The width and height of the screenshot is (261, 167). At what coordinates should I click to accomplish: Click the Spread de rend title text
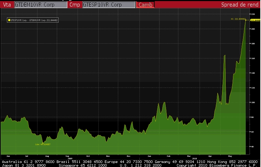point(240,5)
